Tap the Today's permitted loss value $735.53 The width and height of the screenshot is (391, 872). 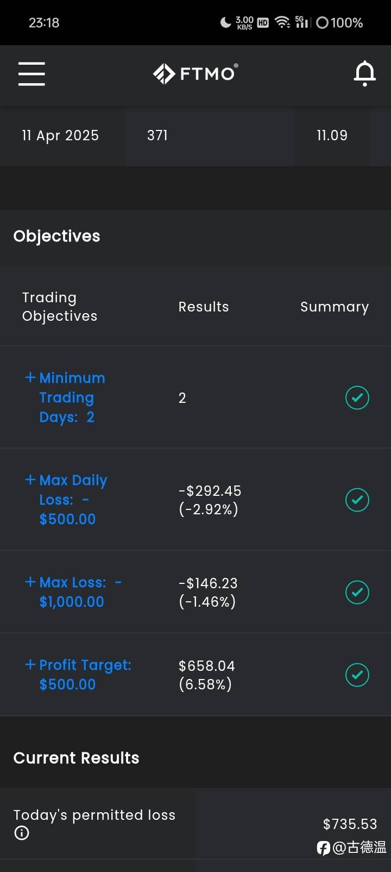(x=350, y=824)
